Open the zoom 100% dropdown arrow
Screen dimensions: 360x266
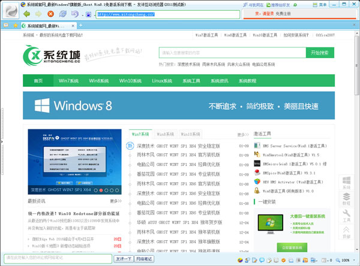[x=354, y=260]
